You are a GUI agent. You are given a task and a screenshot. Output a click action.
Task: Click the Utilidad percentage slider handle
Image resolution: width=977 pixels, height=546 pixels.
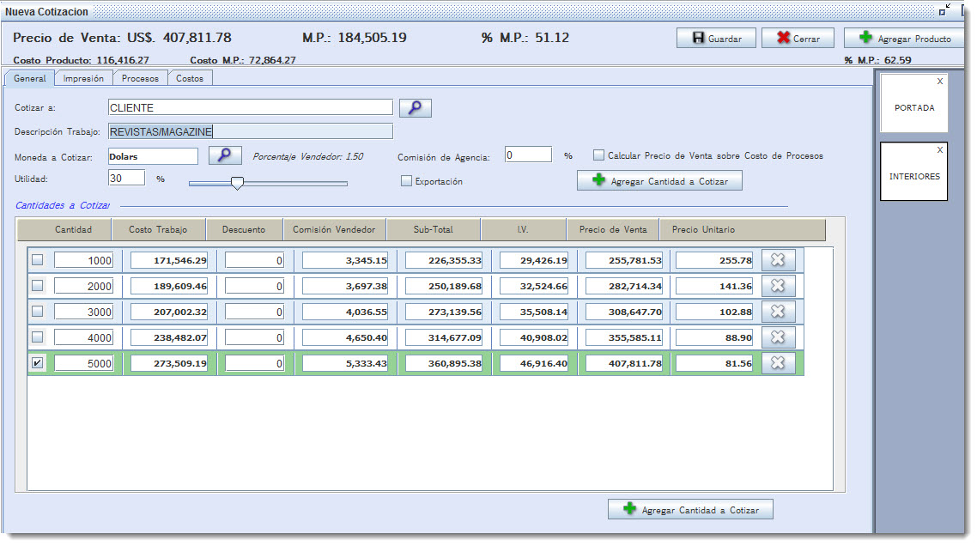point(237,183)
